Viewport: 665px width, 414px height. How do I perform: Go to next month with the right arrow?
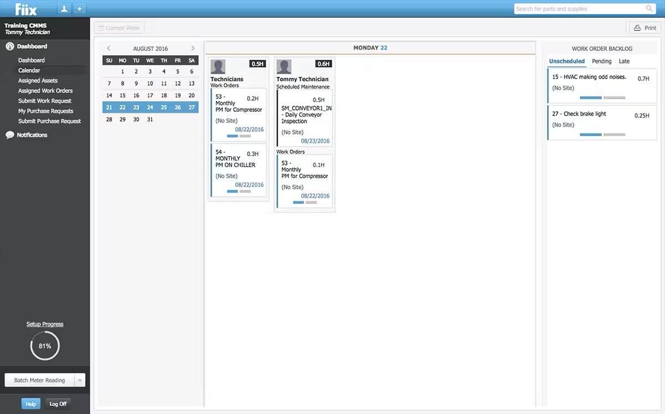(192, 48)
